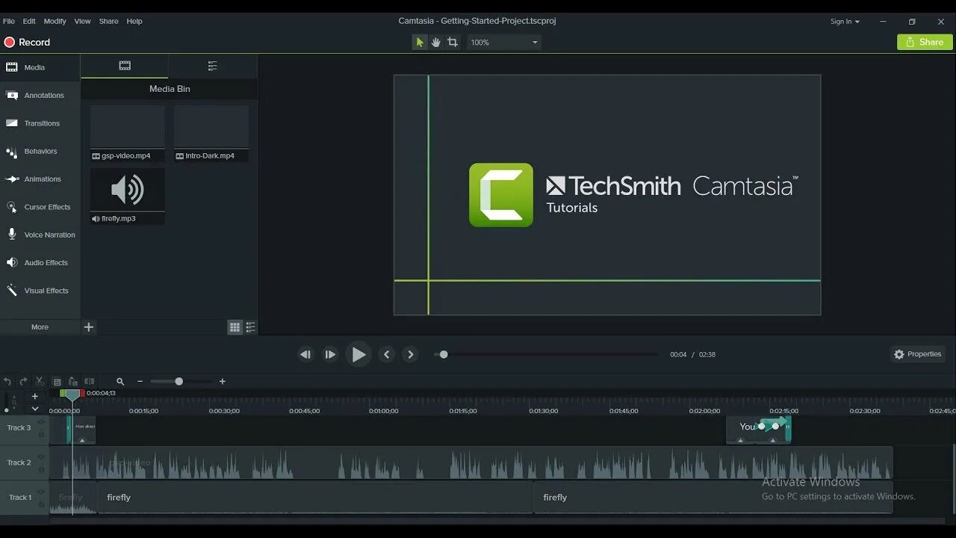The height and width of the screenshot is (538, 956).
Task: Click the Undo arrow above the timeline
Action: point(7,381)
